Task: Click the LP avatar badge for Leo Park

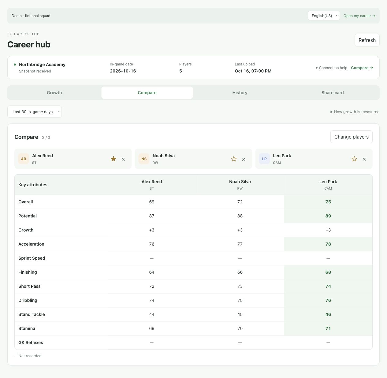Action: coord(264,159)
